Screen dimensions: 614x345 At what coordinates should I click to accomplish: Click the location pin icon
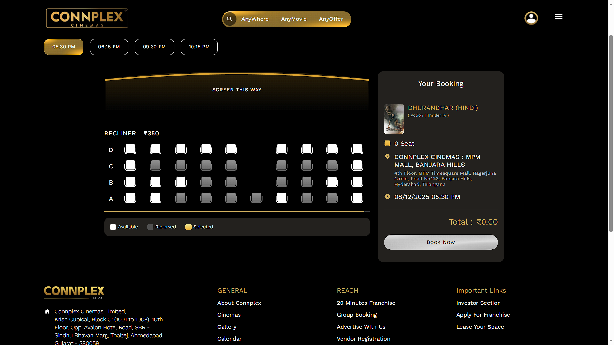point(387,157)
